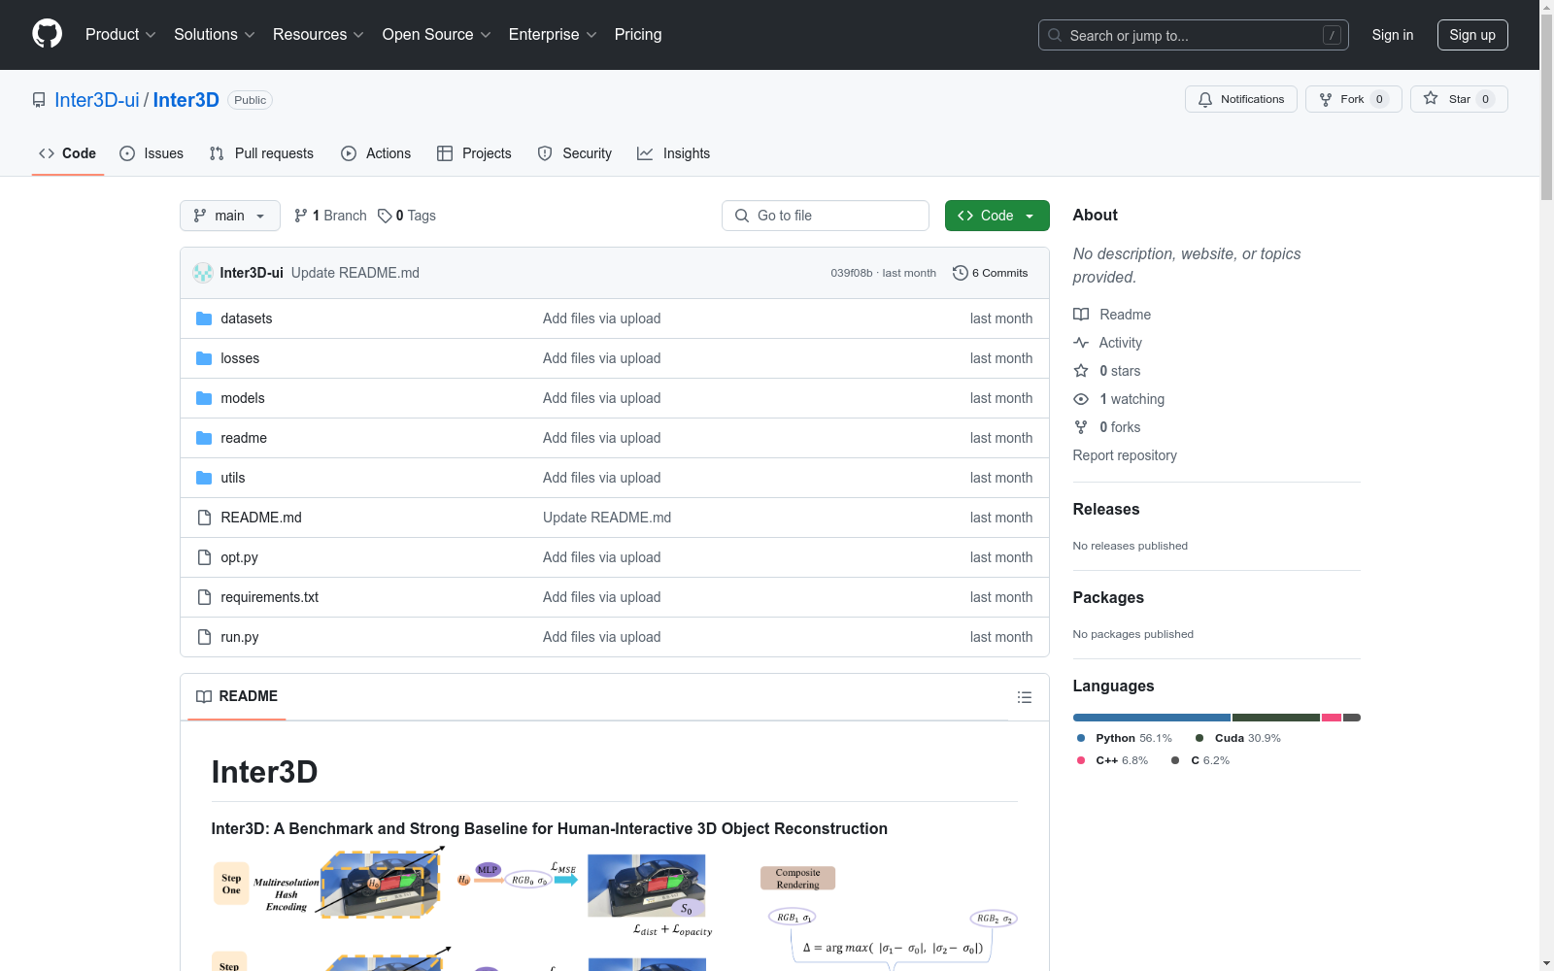The width and height of the screenshot is (1554, 971).
Task: Open the Update README.md commit message in header
Action: pyautogui.click(x=355, y=273)
